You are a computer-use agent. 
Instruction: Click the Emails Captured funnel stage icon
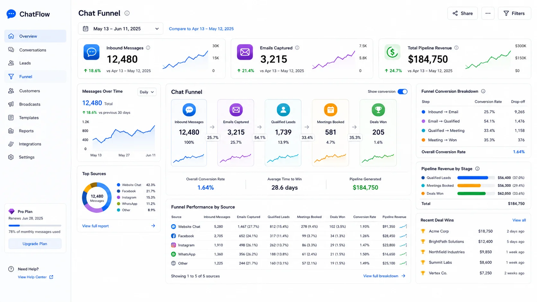236,110
